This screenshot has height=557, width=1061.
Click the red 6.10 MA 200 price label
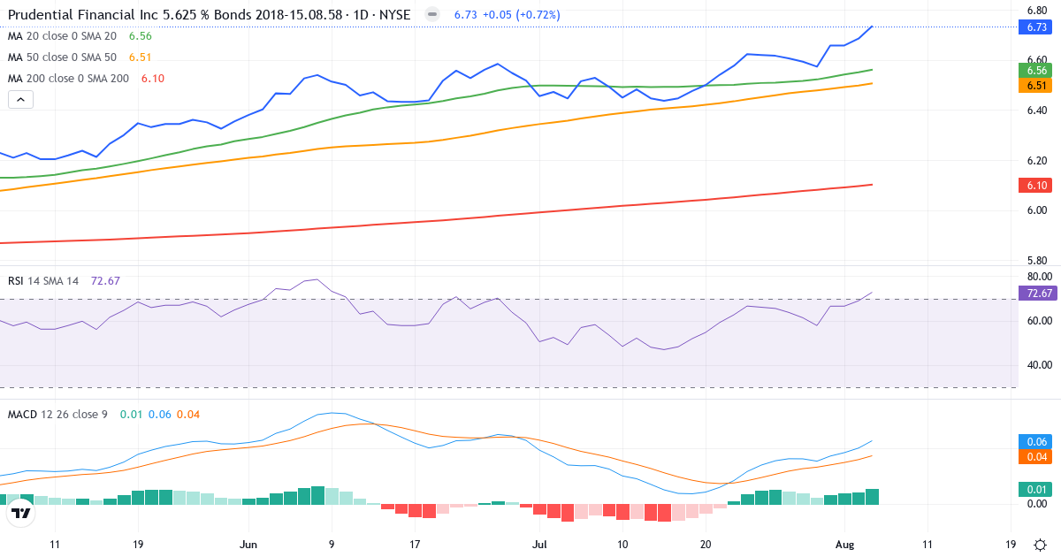pos(1037,185)
